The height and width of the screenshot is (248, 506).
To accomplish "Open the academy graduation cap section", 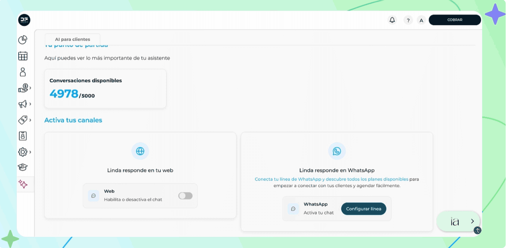I will point(22,168).
